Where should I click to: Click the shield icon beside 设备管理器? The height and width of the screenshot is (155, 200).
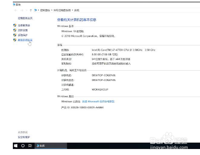(x=15, y=25)
